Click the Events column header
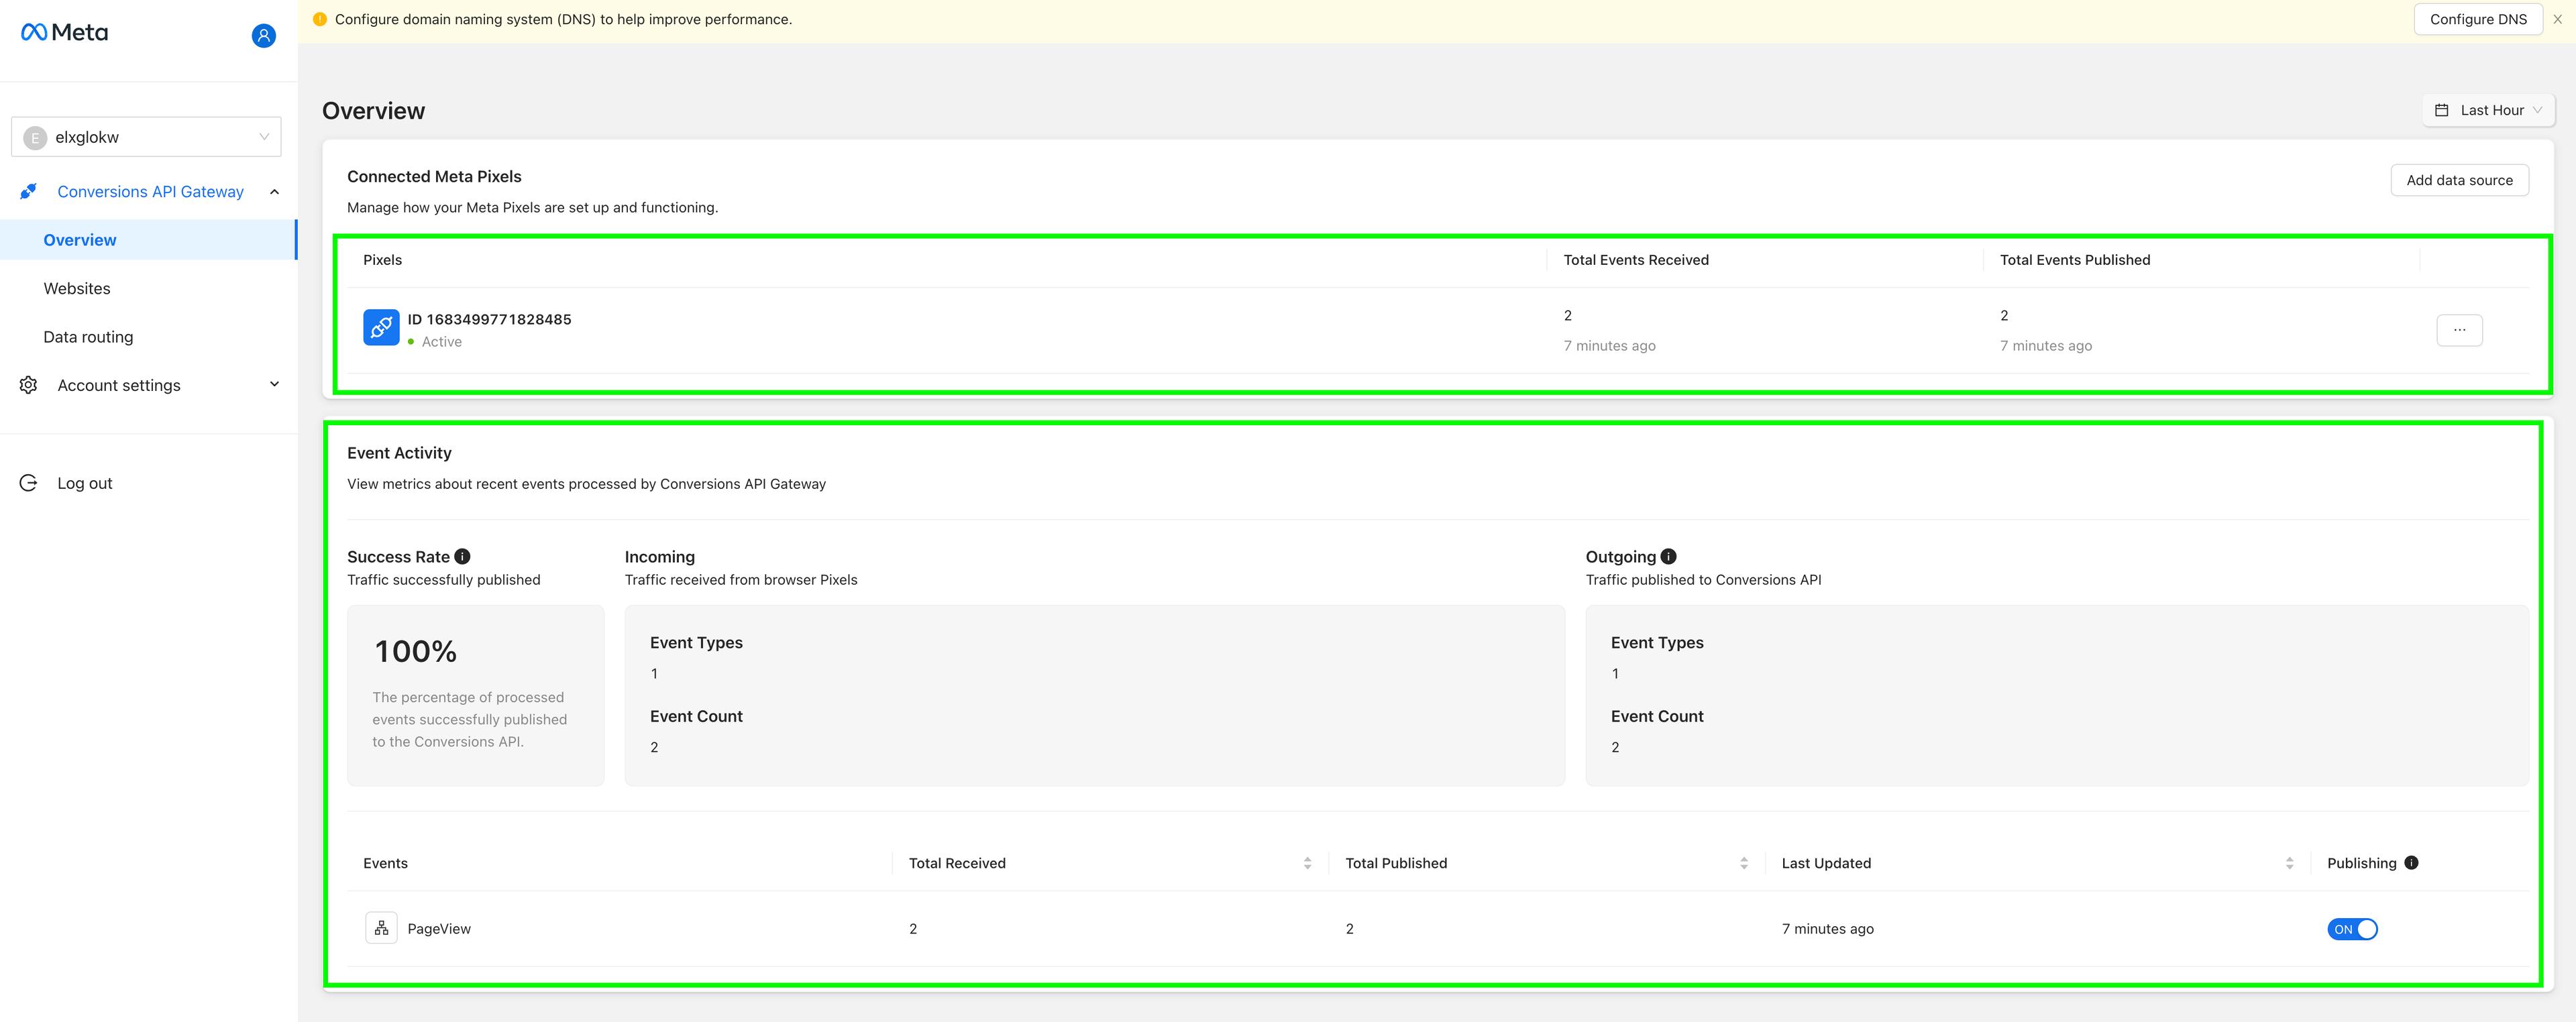This screenshot has height=1022, width=2576. (x=385, y=863)
